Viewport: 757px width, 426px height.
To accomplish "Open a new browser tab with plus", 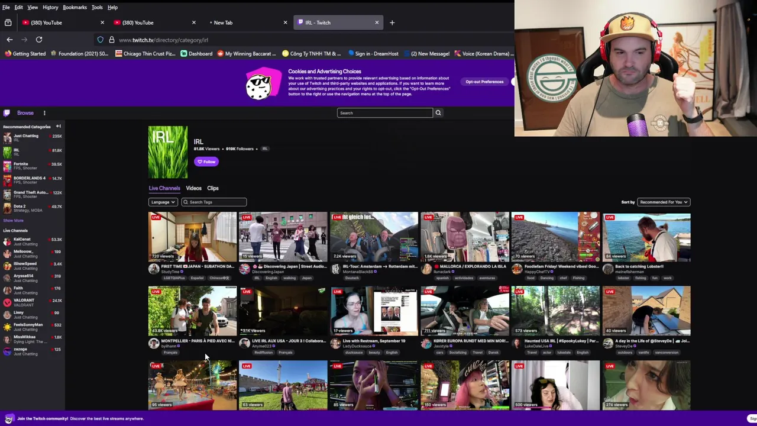I will [x=392, y=22].
